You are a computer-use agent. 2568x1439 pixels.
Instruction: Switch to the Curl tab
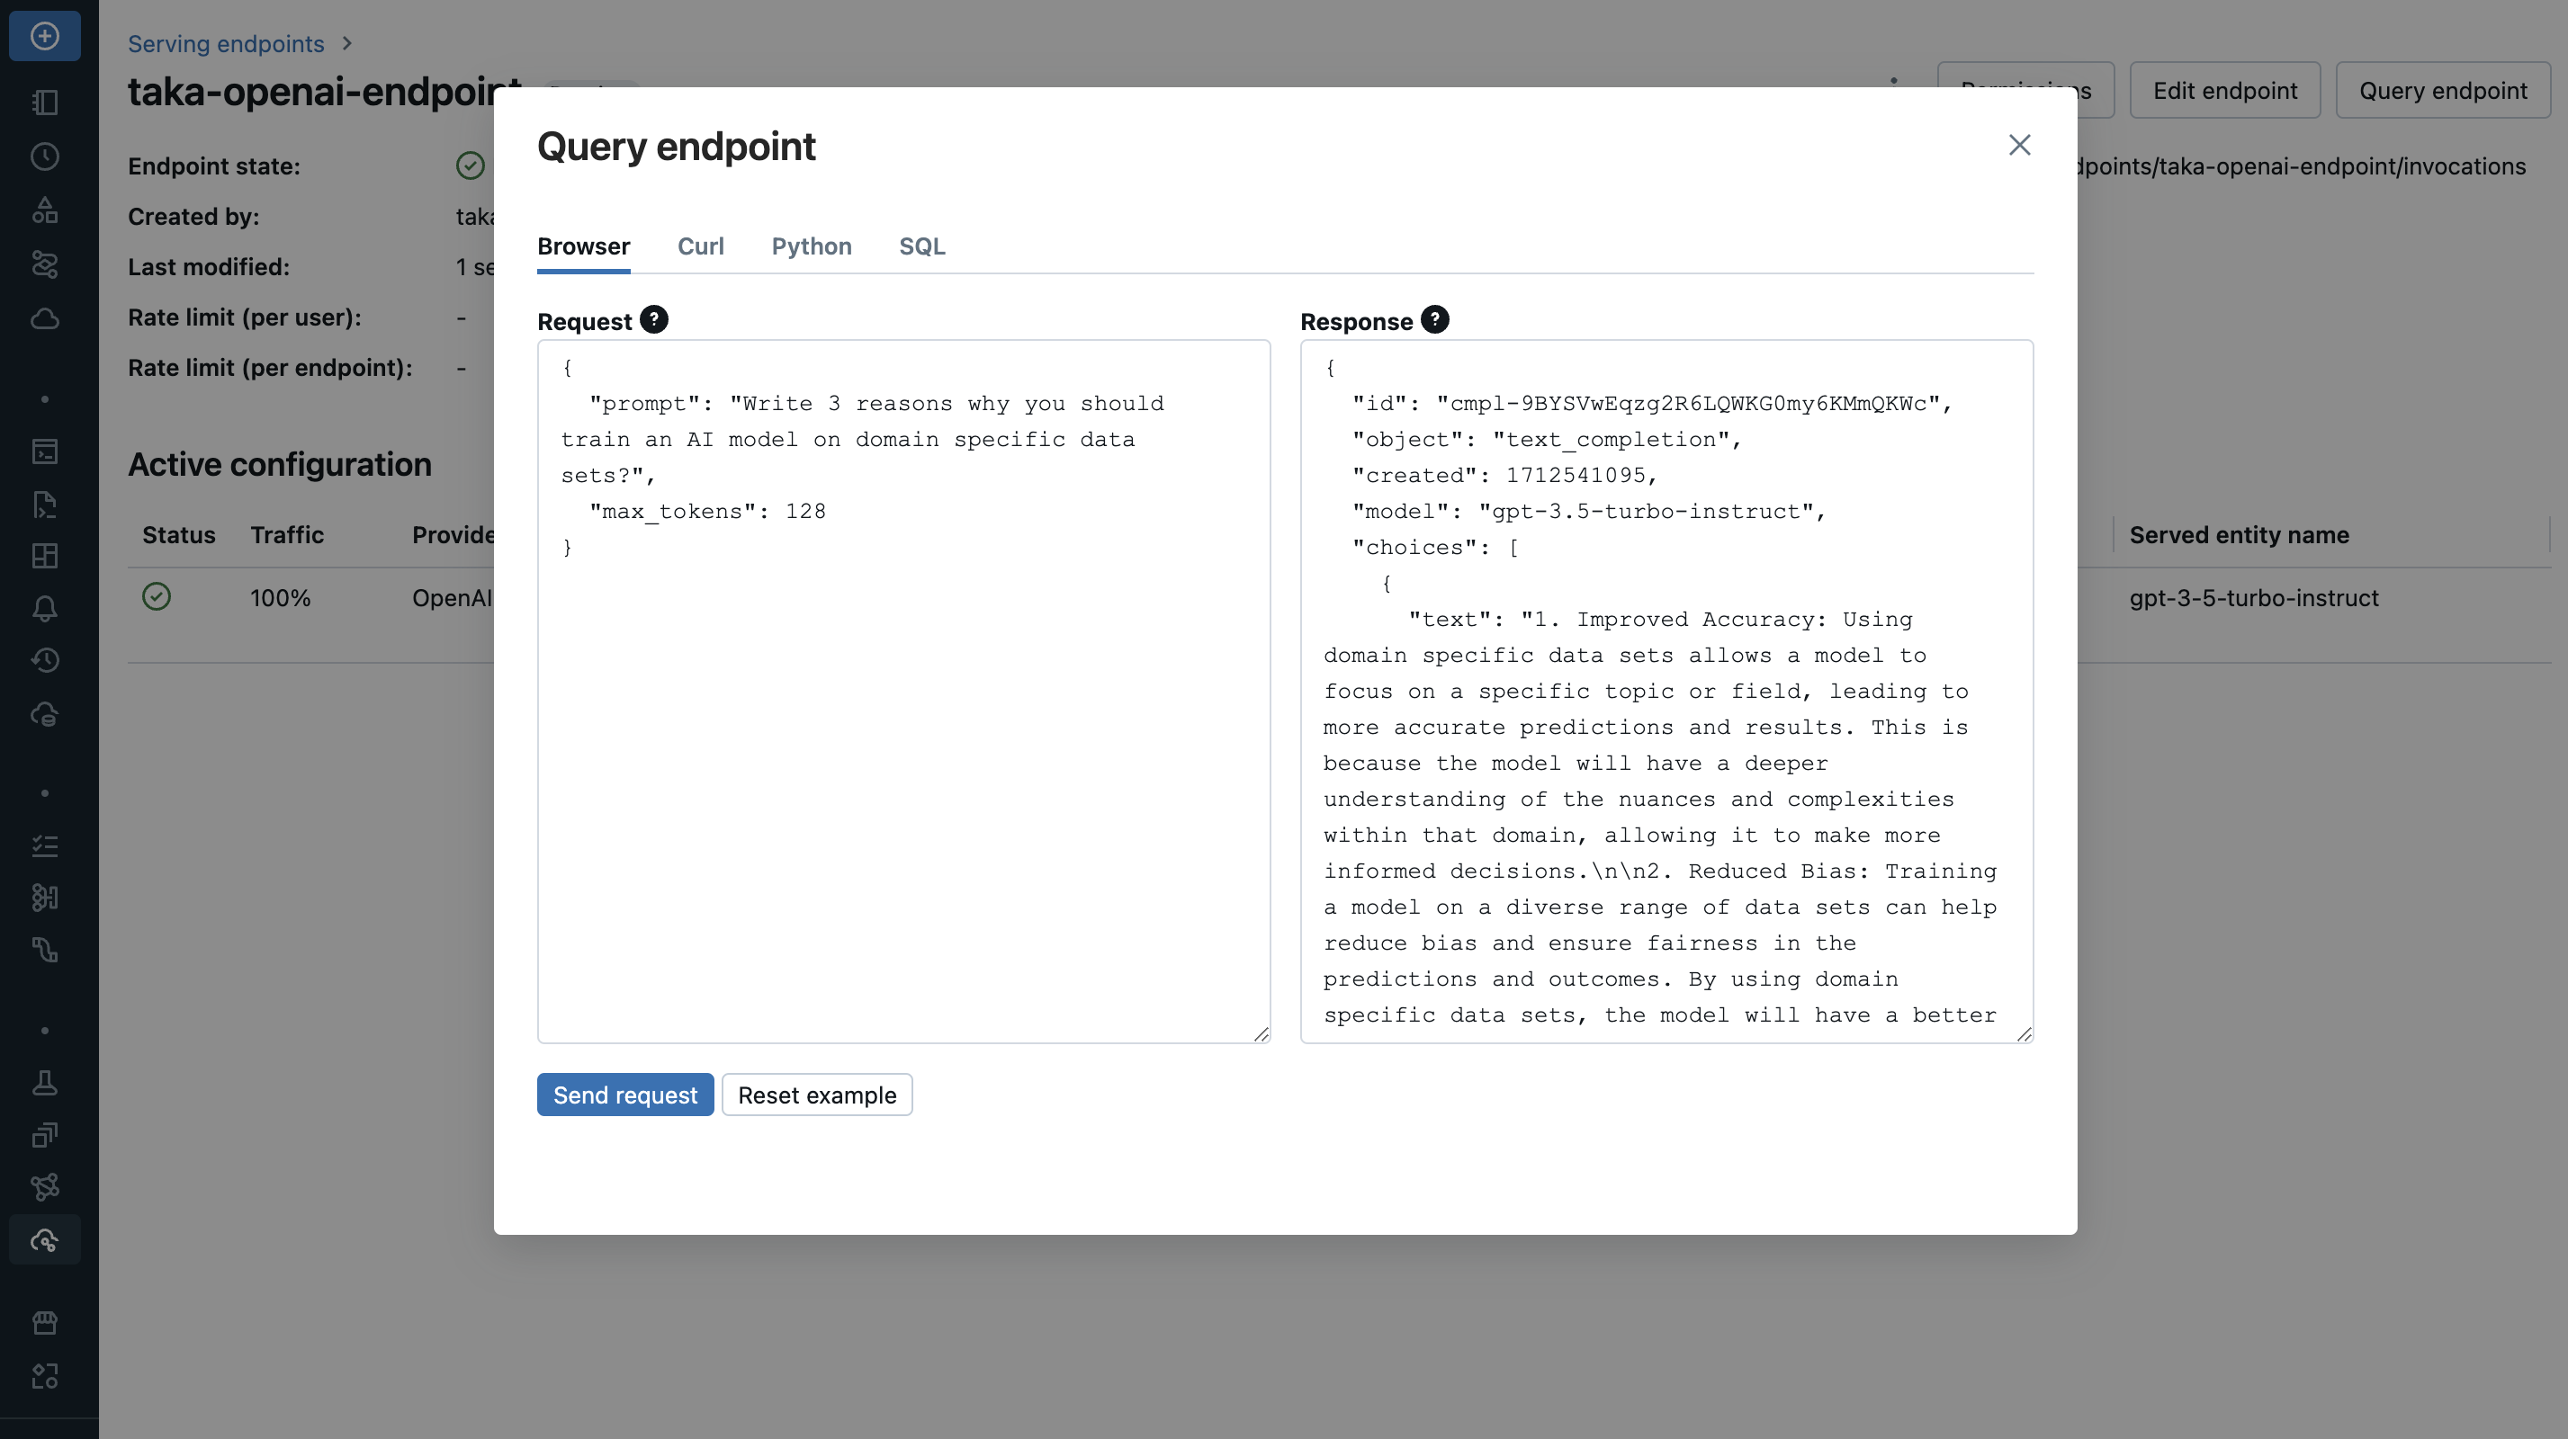coord(701,246)
